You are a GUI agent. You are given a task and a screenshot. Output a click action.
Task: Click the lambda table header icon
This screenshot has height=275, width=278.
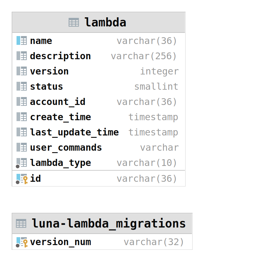(x=74, y=23)
